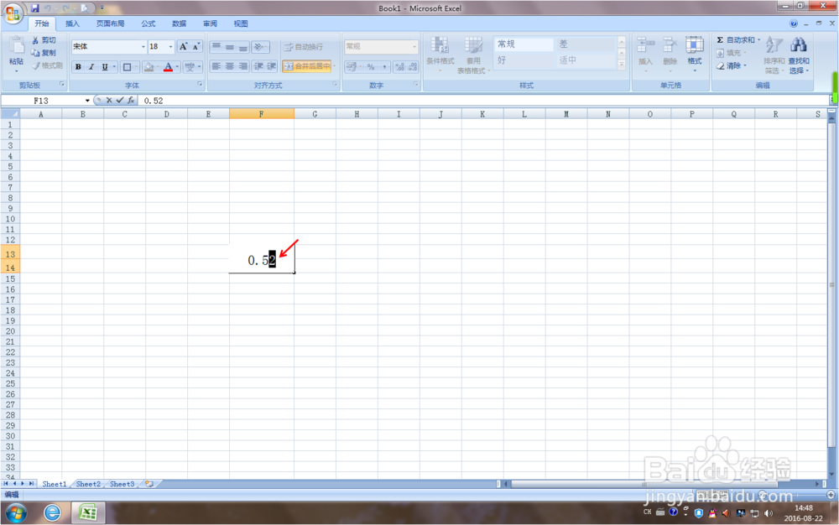Open the text orientation options

coord(260,47)
